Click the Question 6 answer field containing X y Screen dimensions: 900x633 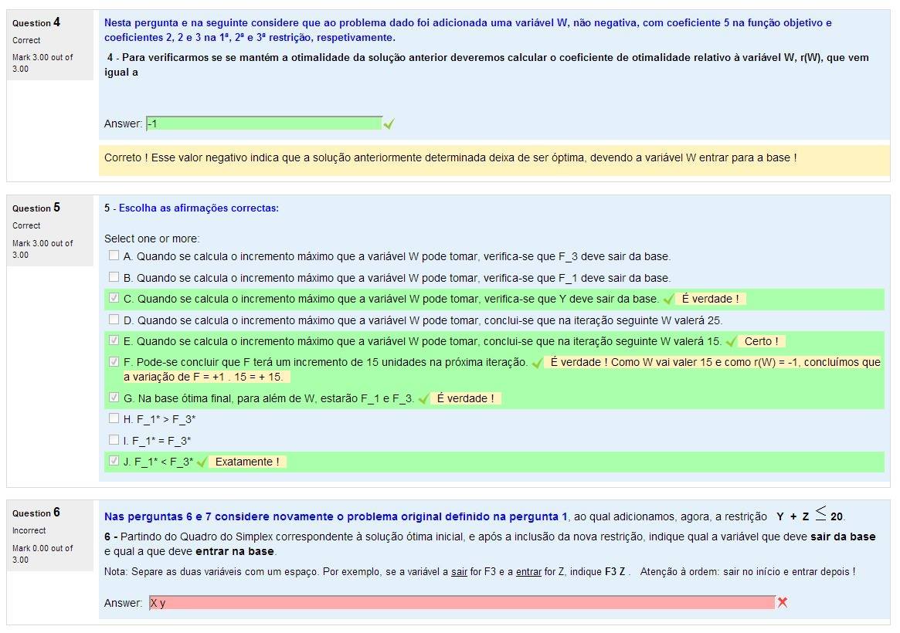pyautogui.click(x=462, y=603)
